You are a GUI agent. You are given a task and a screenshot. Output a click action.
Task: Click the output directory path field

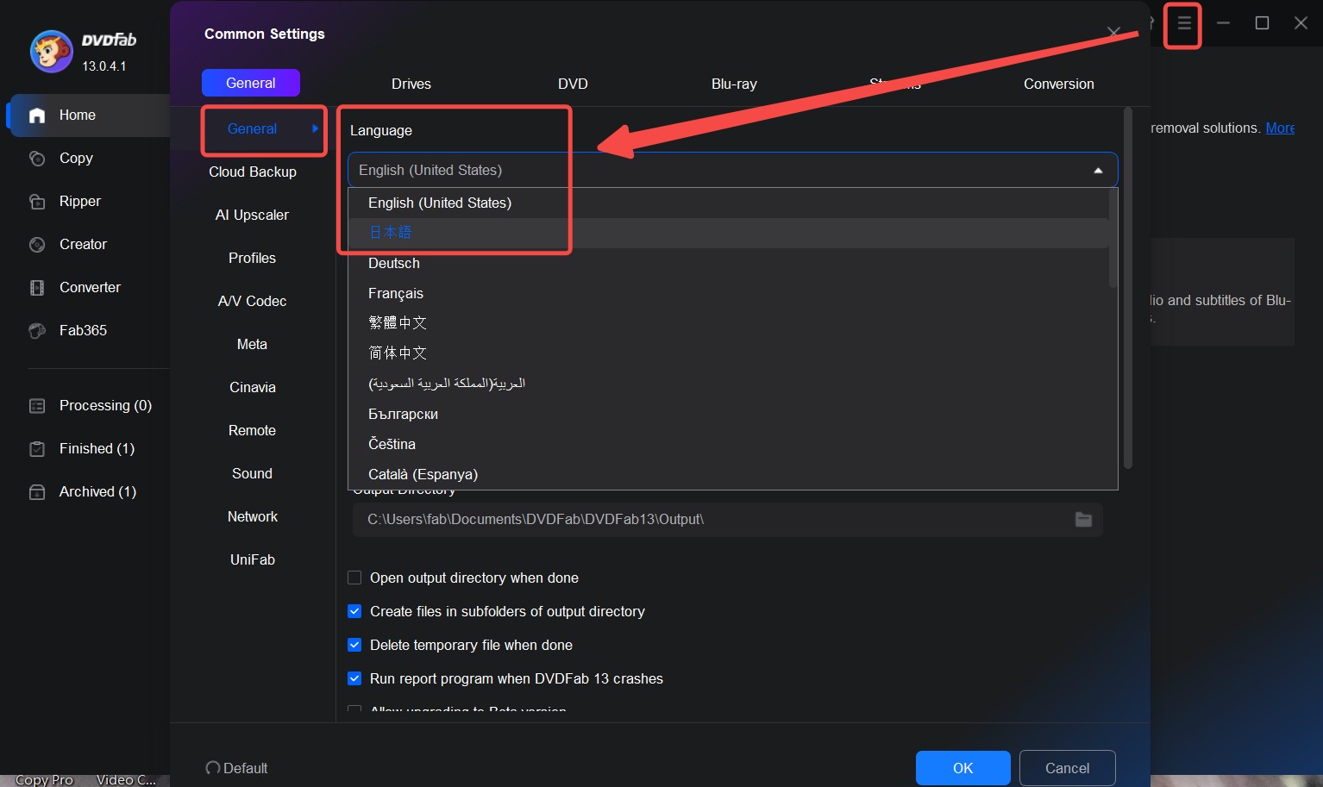point(727,519)
